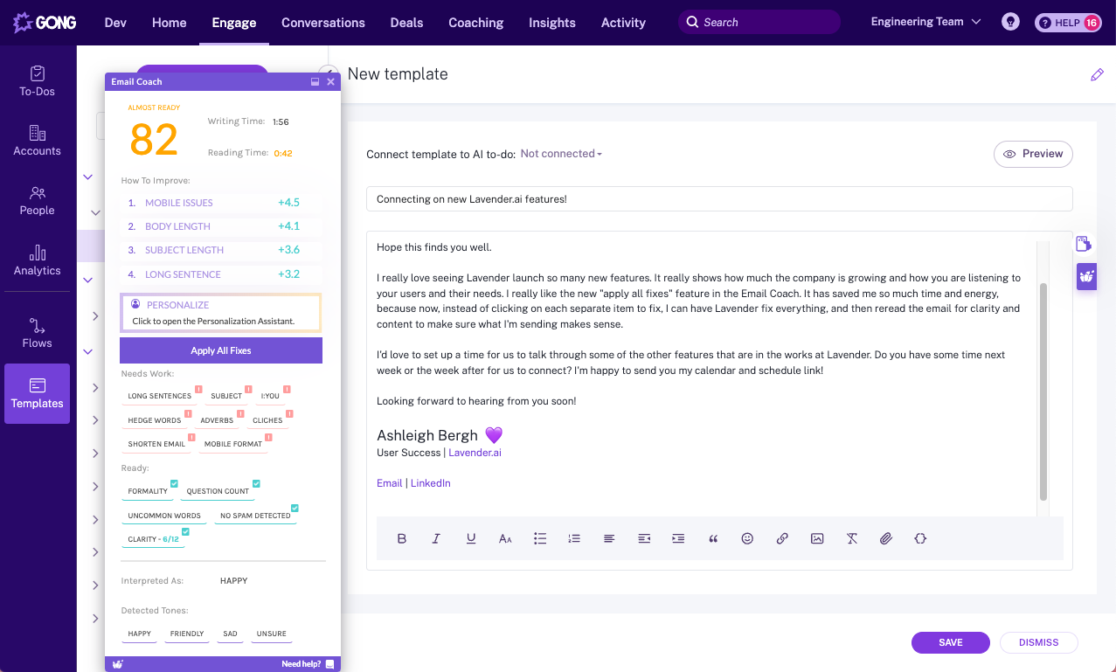Screen dimensions: 1116x672
Task: Click the Gong logo
Action: (44, 22)
